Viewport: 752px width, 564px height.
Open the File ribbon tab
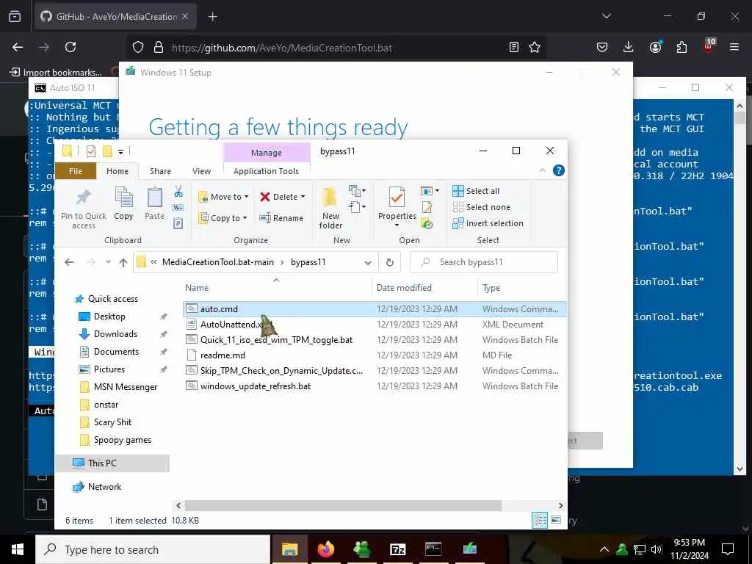click(x=76, y=171)
